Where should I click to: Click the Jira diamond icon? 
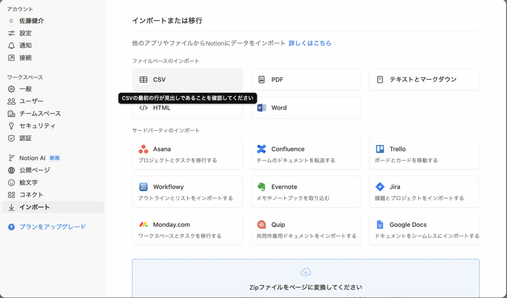pyautogui.click(x=380, y=187)
